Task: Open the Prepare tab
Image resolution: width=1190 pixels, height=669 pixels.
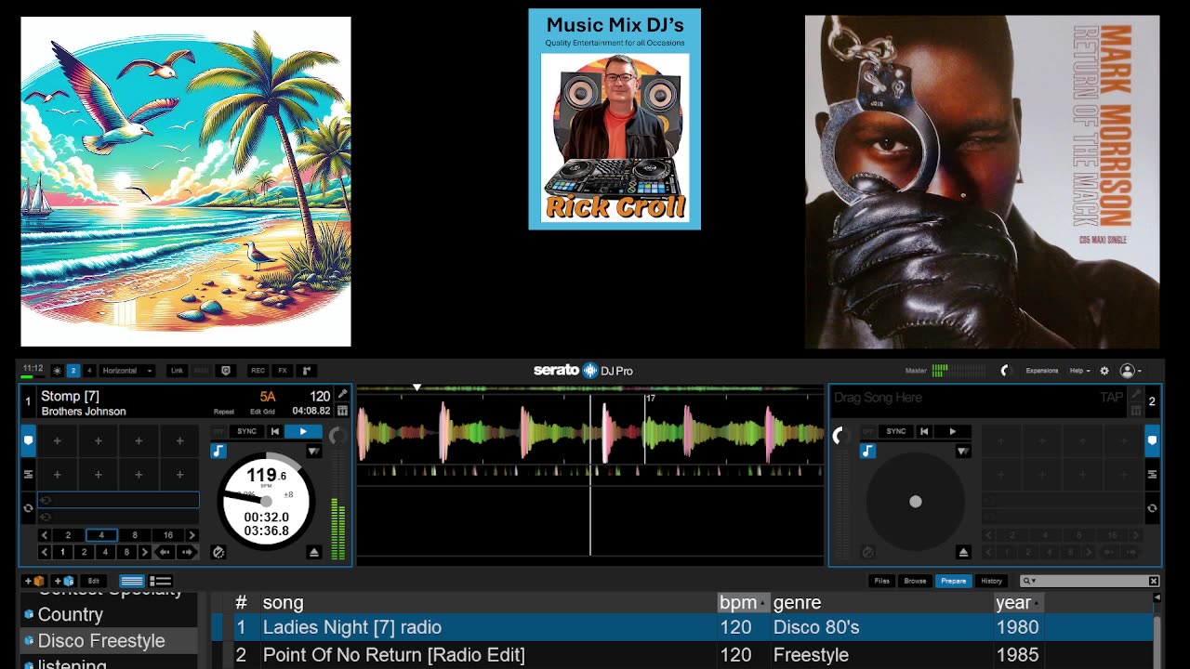Action: pyautogui.click(x=954, y=581)
